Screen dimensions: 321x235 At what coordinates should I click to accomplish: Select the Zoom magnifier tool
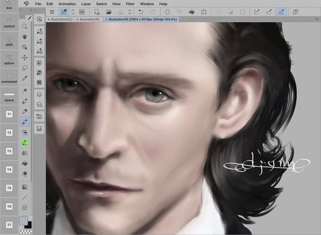[x=25, y=26]
